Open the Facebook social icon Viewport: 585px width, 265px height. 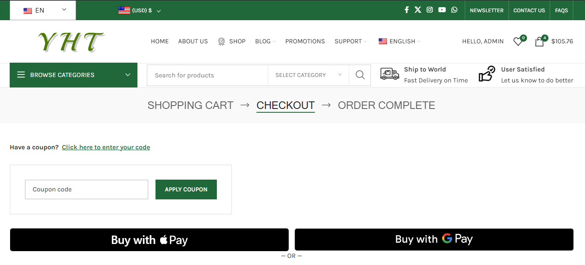tap(406, 10)
